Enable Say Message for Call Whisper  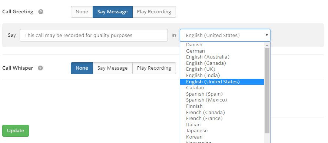coord(113,68)
